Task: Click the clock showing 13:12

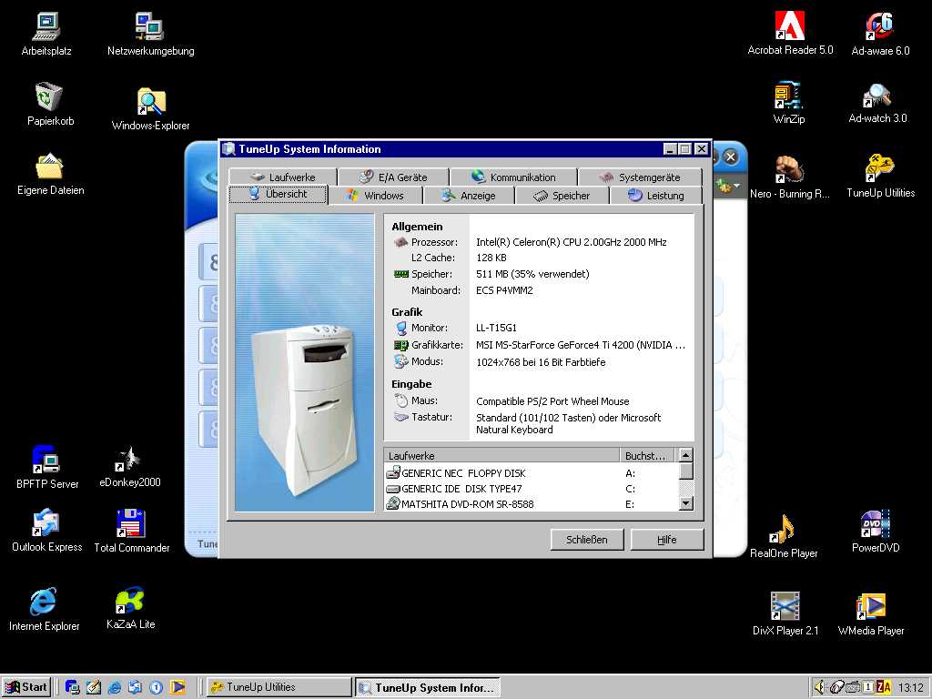Action: [910, 688]
